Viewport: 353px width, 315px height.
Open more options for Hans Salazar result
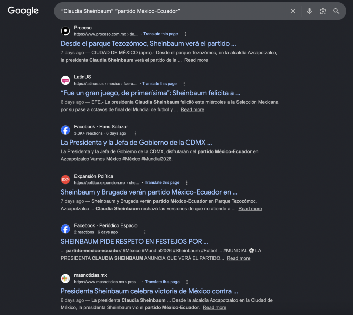[x=135, y=133]
